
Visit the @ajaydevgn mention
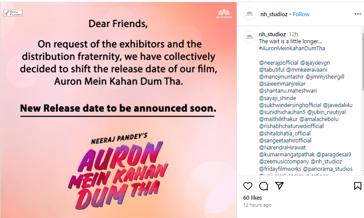[x=315, y=63]
